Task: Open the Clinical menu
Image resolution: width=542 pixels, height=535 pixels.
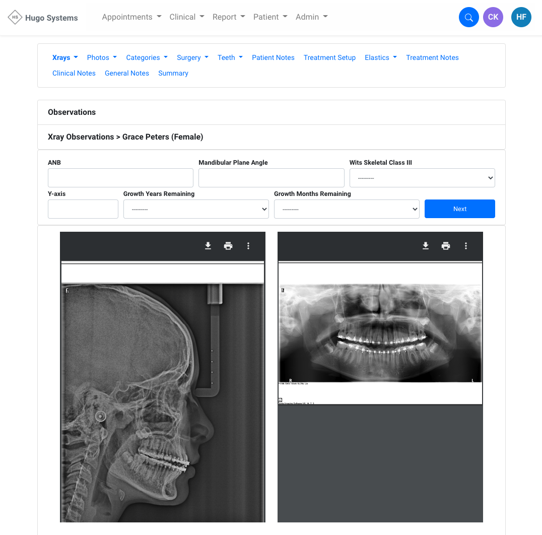Action: click(x=187, y=17)
